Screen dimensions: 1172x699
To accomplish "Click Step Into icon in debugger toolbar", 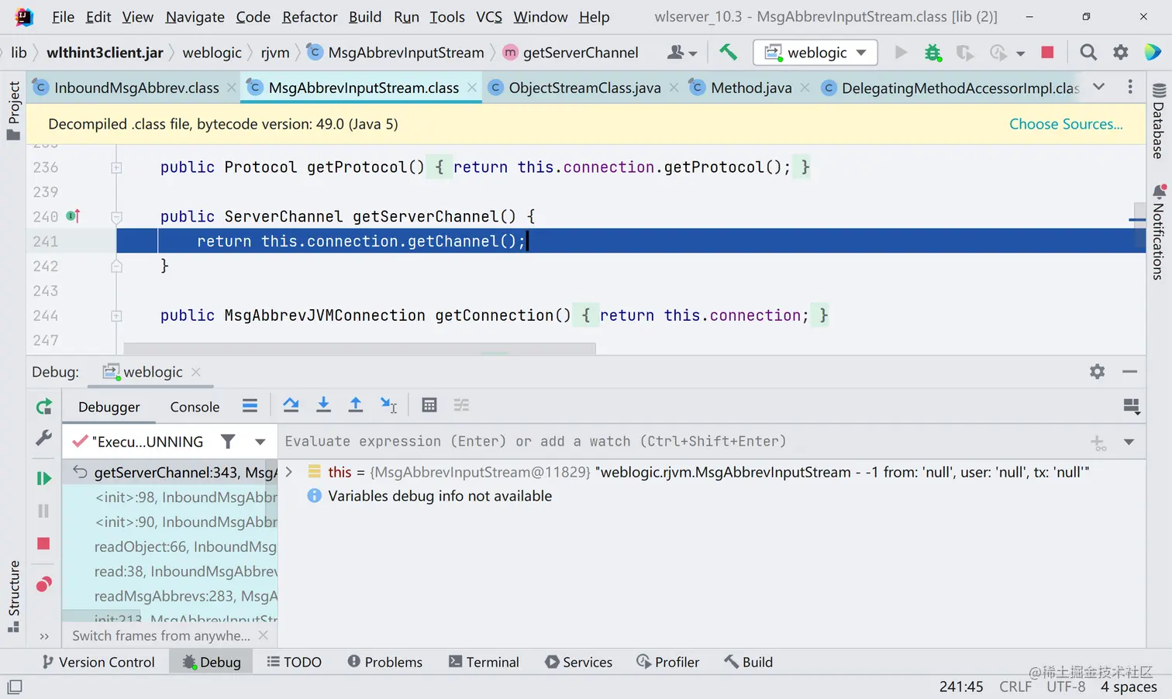I will click(x=323, y=405).
